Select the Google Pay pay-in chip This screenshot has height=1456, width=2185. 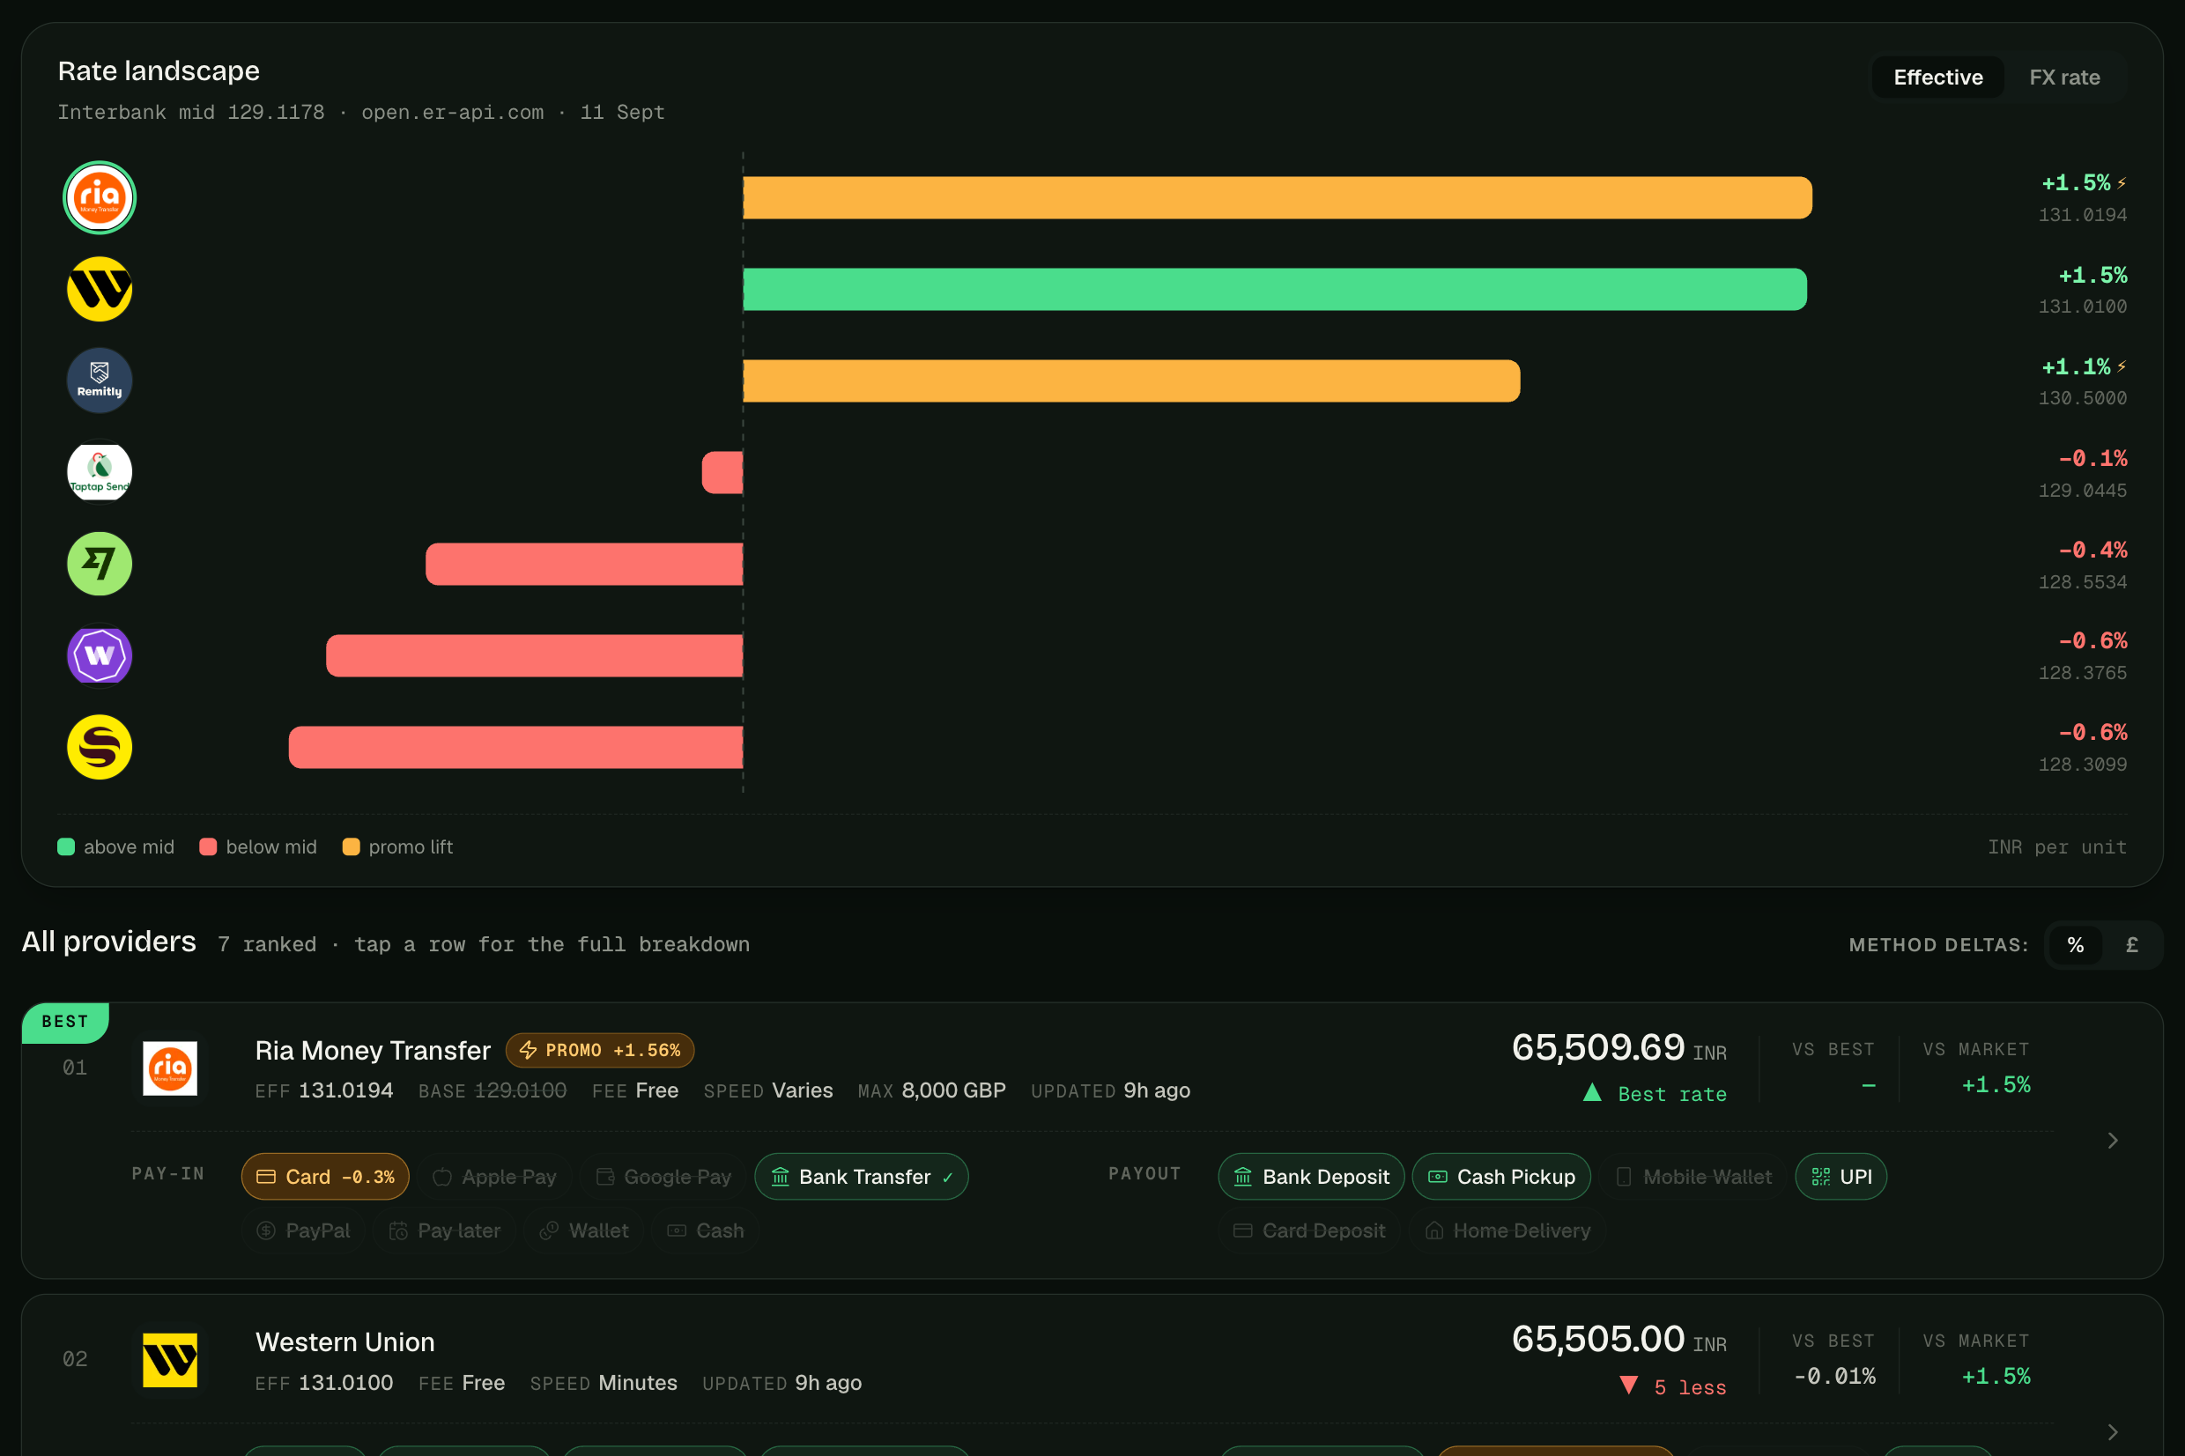pyautogui.click(x=663, y=1177)
